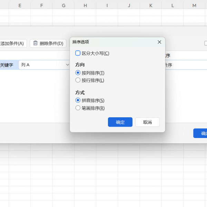Select the 按列排序 radio button
This screenshot has height=207, width=207.
[x=78, y=73]
